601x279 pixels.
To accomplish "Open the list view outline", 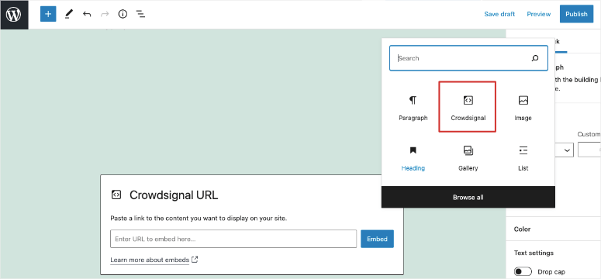I will pyautogui.click(x=140, y=15).
